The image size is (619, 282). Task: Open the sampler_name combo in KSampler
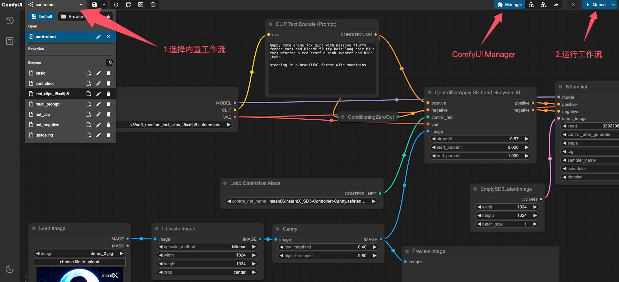pos(590,160)
